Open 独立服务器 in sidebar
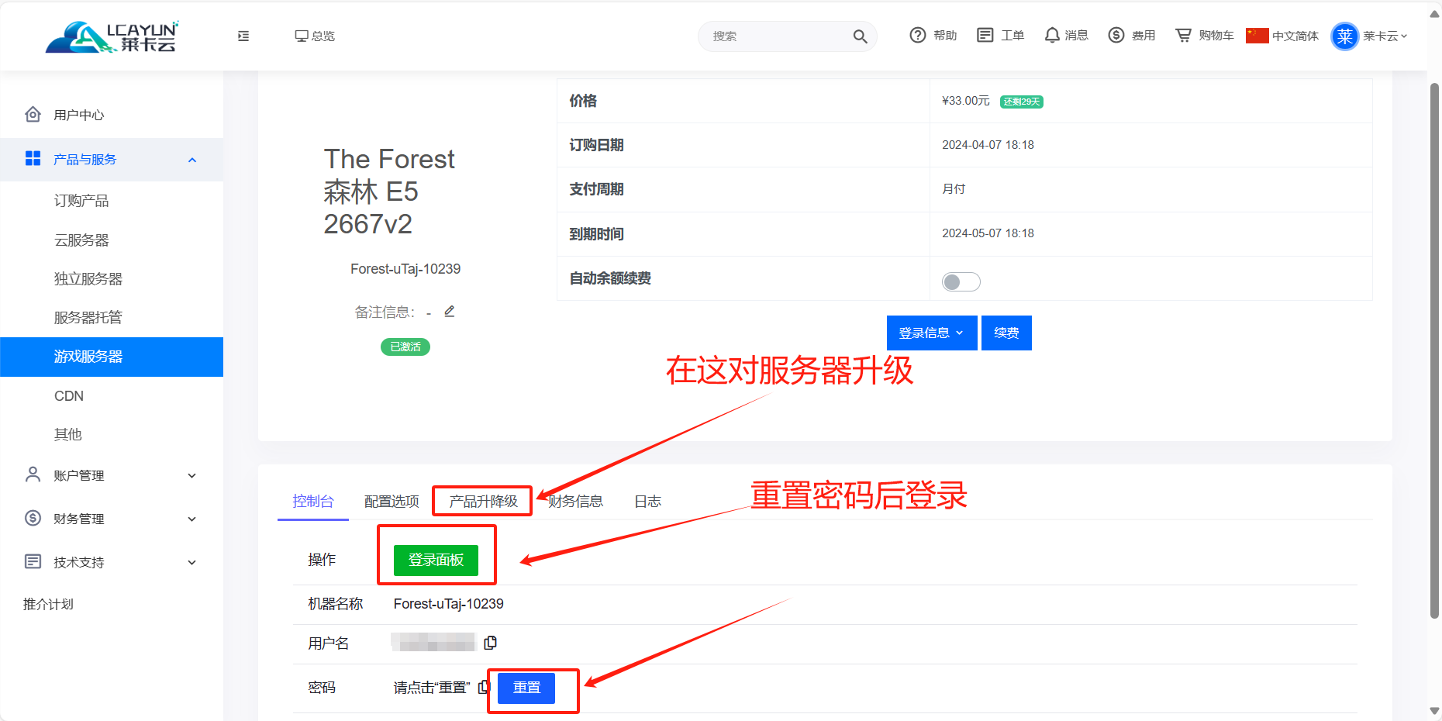Screen dimensions: 1442x721 point(88,279)
